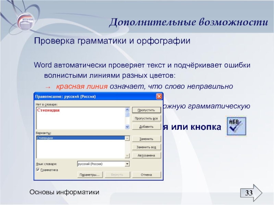
Task: Click the title Дополнительные возможности
Action: [x=189, y=22]
